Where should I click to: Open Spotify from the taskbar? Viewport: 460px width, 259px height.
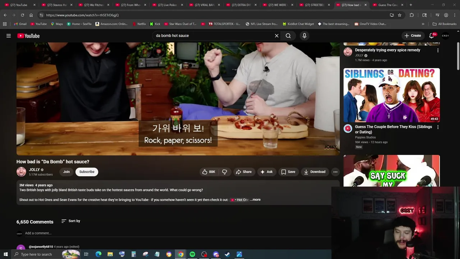(192, 254)
